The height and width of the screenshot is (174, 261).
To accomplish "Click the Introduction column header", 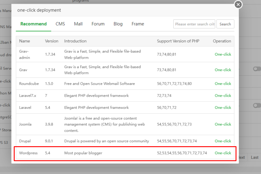I will (x=75, y=41).
